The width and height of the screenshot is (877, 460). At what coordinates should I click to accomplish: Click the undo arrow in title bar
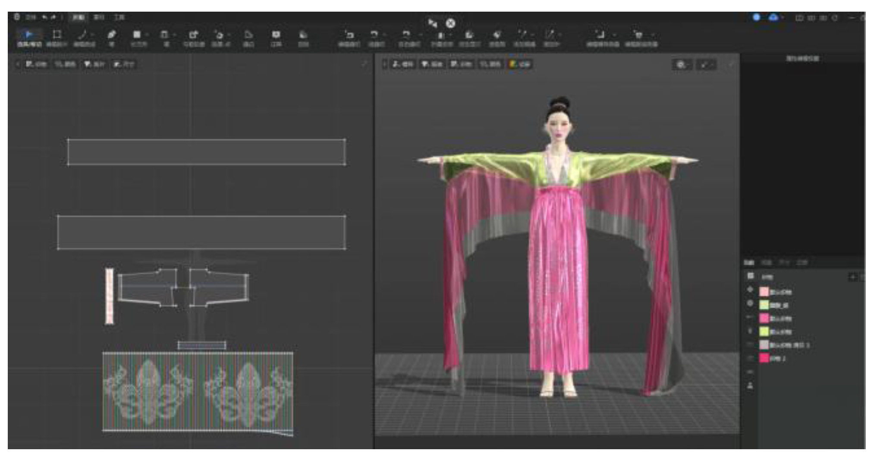[44, 17]
